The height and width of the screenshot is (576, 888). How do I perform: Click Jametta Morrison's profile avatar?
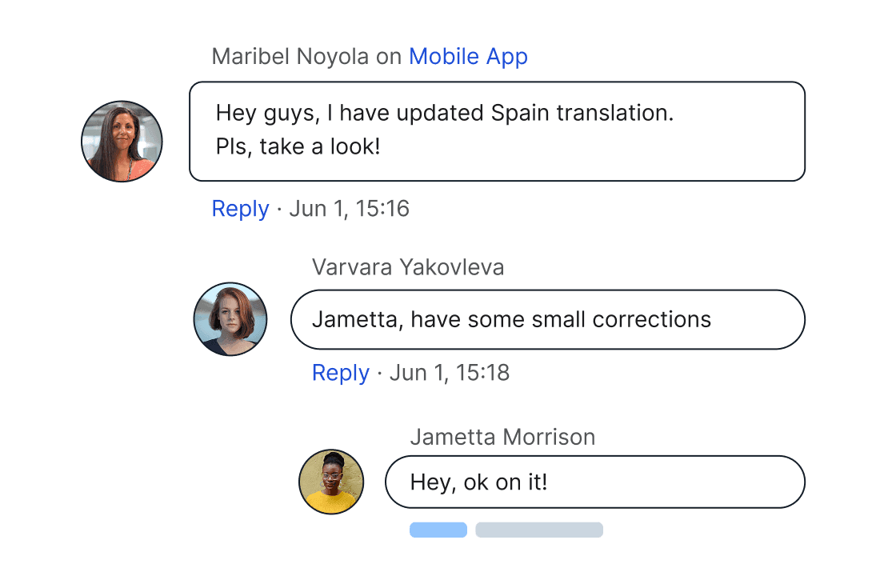coord(331,482)
